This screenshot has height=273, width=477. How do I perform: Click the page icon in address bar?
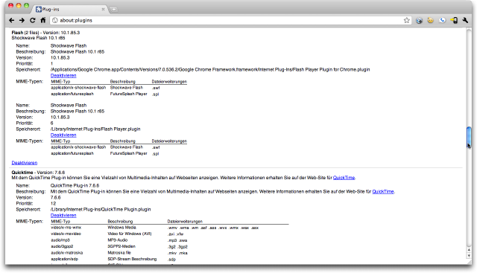[x=54, y=20]
